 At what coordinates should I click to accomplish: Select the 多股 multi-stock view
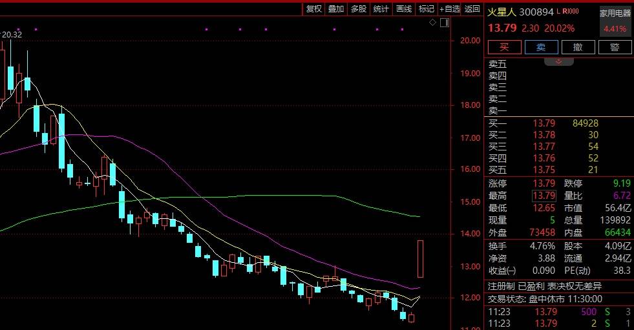click(358, 9)
